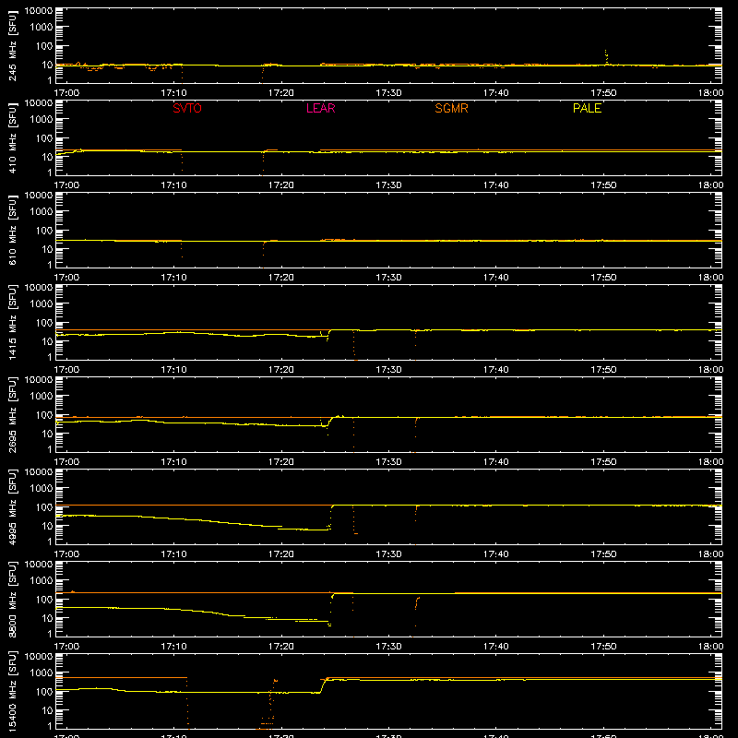Select the 100 y-axis value of the 610 MHz plot
The width and height of the screenshot is (738, 738).
point(44,231)
